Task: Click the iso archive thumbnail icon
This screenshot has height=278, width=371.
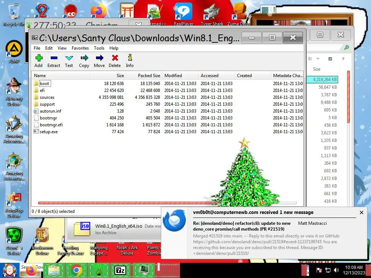Action: pos(82,229)
